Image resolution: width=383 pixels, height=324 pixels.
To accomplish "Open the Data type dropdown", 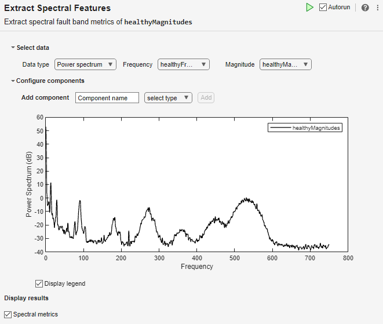I will click(85, 64).
